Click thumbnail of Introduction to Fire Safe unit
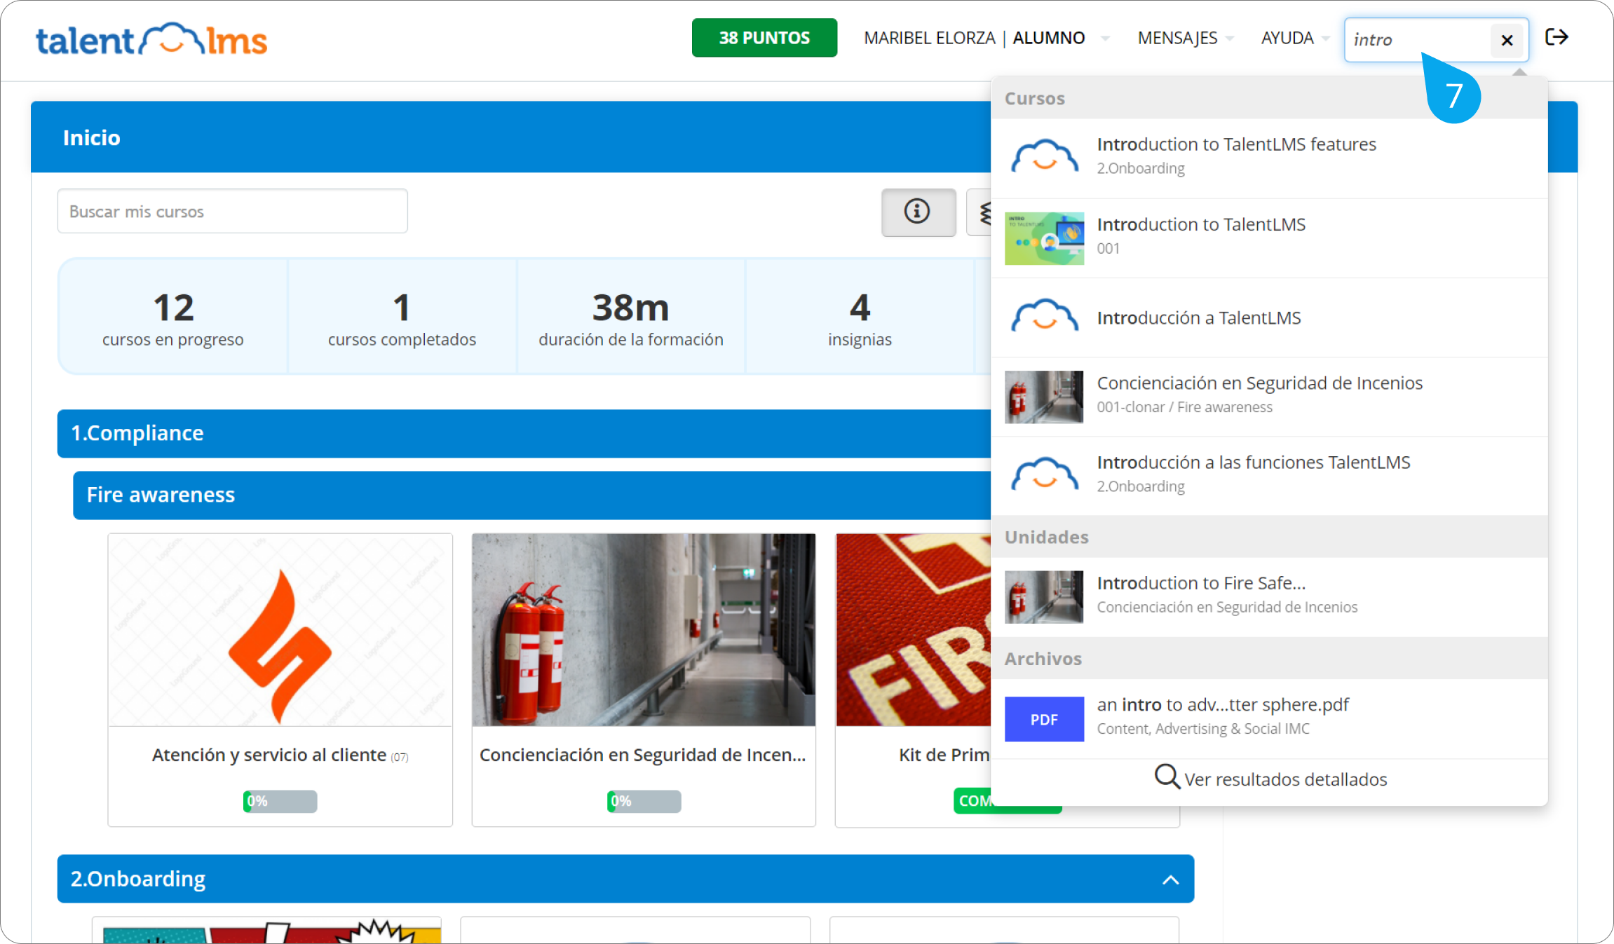Screen dimensions: 1614x944 pos(1044,596)
